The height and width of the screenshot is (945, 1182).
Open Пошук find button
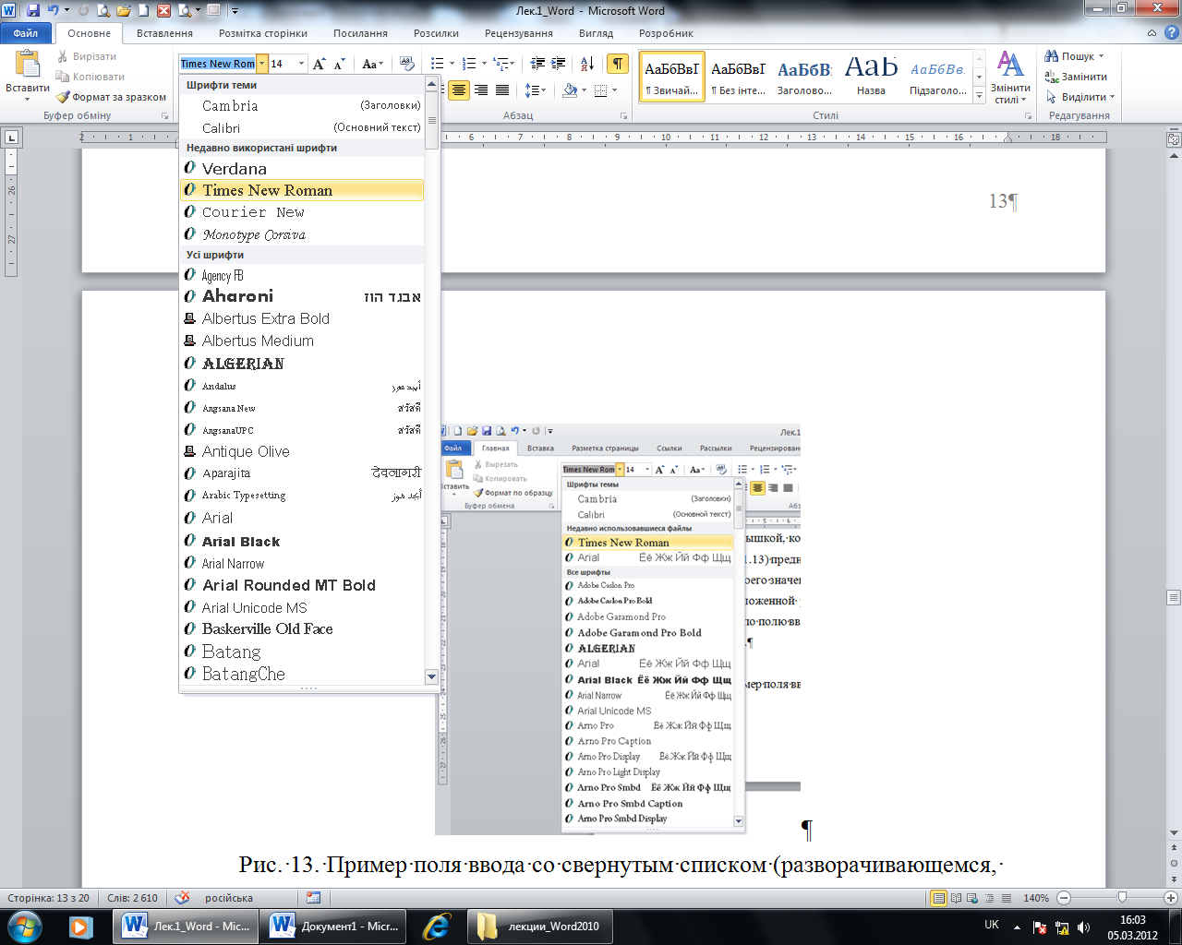[x=1074, y=56]
